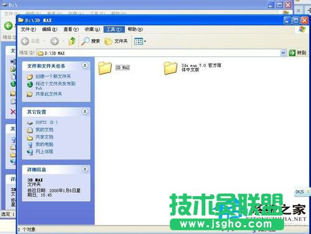Click the 3ds max 7.0 官方简体中文版 label
This screenshot has width=311, height=234.
point(201,68)
